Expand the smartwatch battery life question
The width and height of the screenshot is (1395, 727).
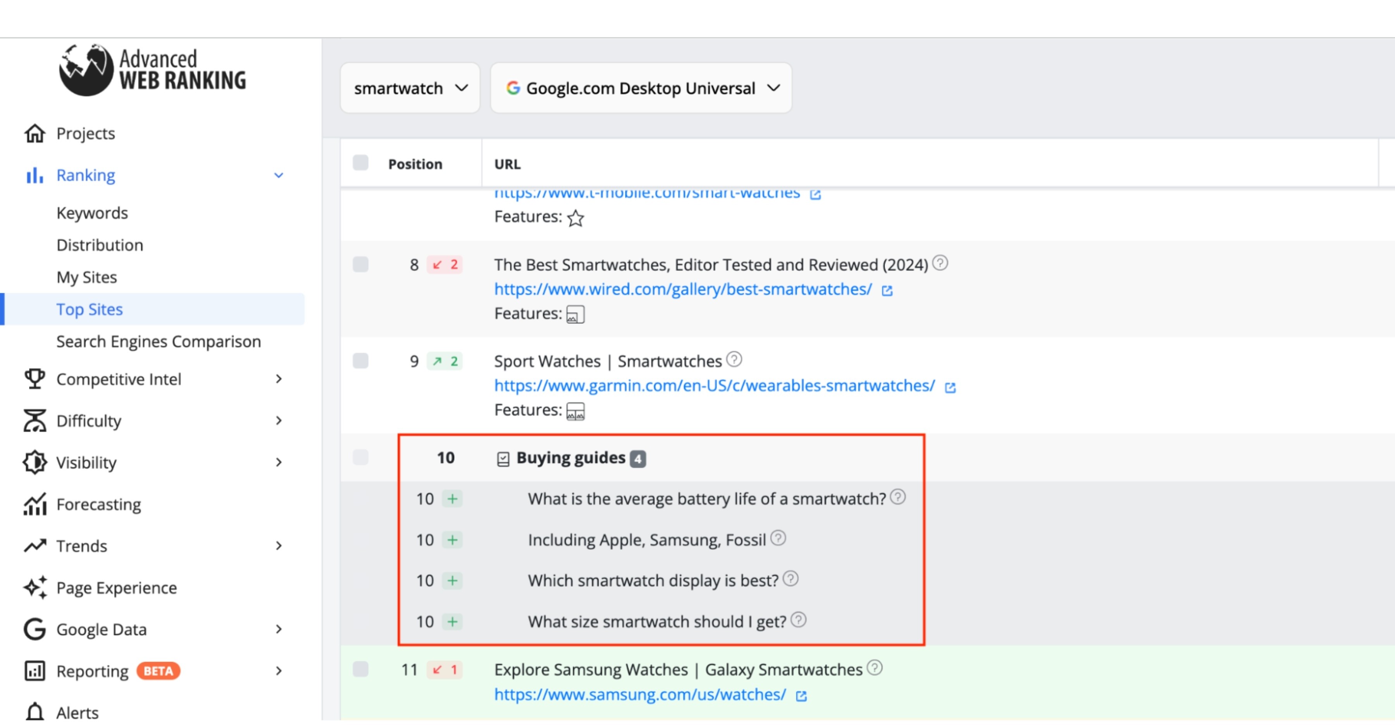[453, 498]
